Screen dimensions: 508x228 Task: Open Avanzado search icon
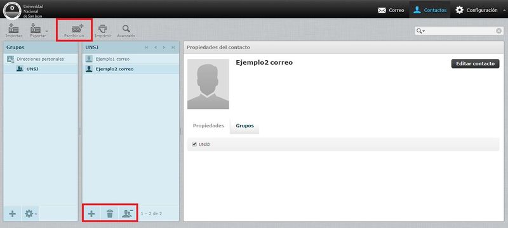pyautogui.click(x=126, y=30)
